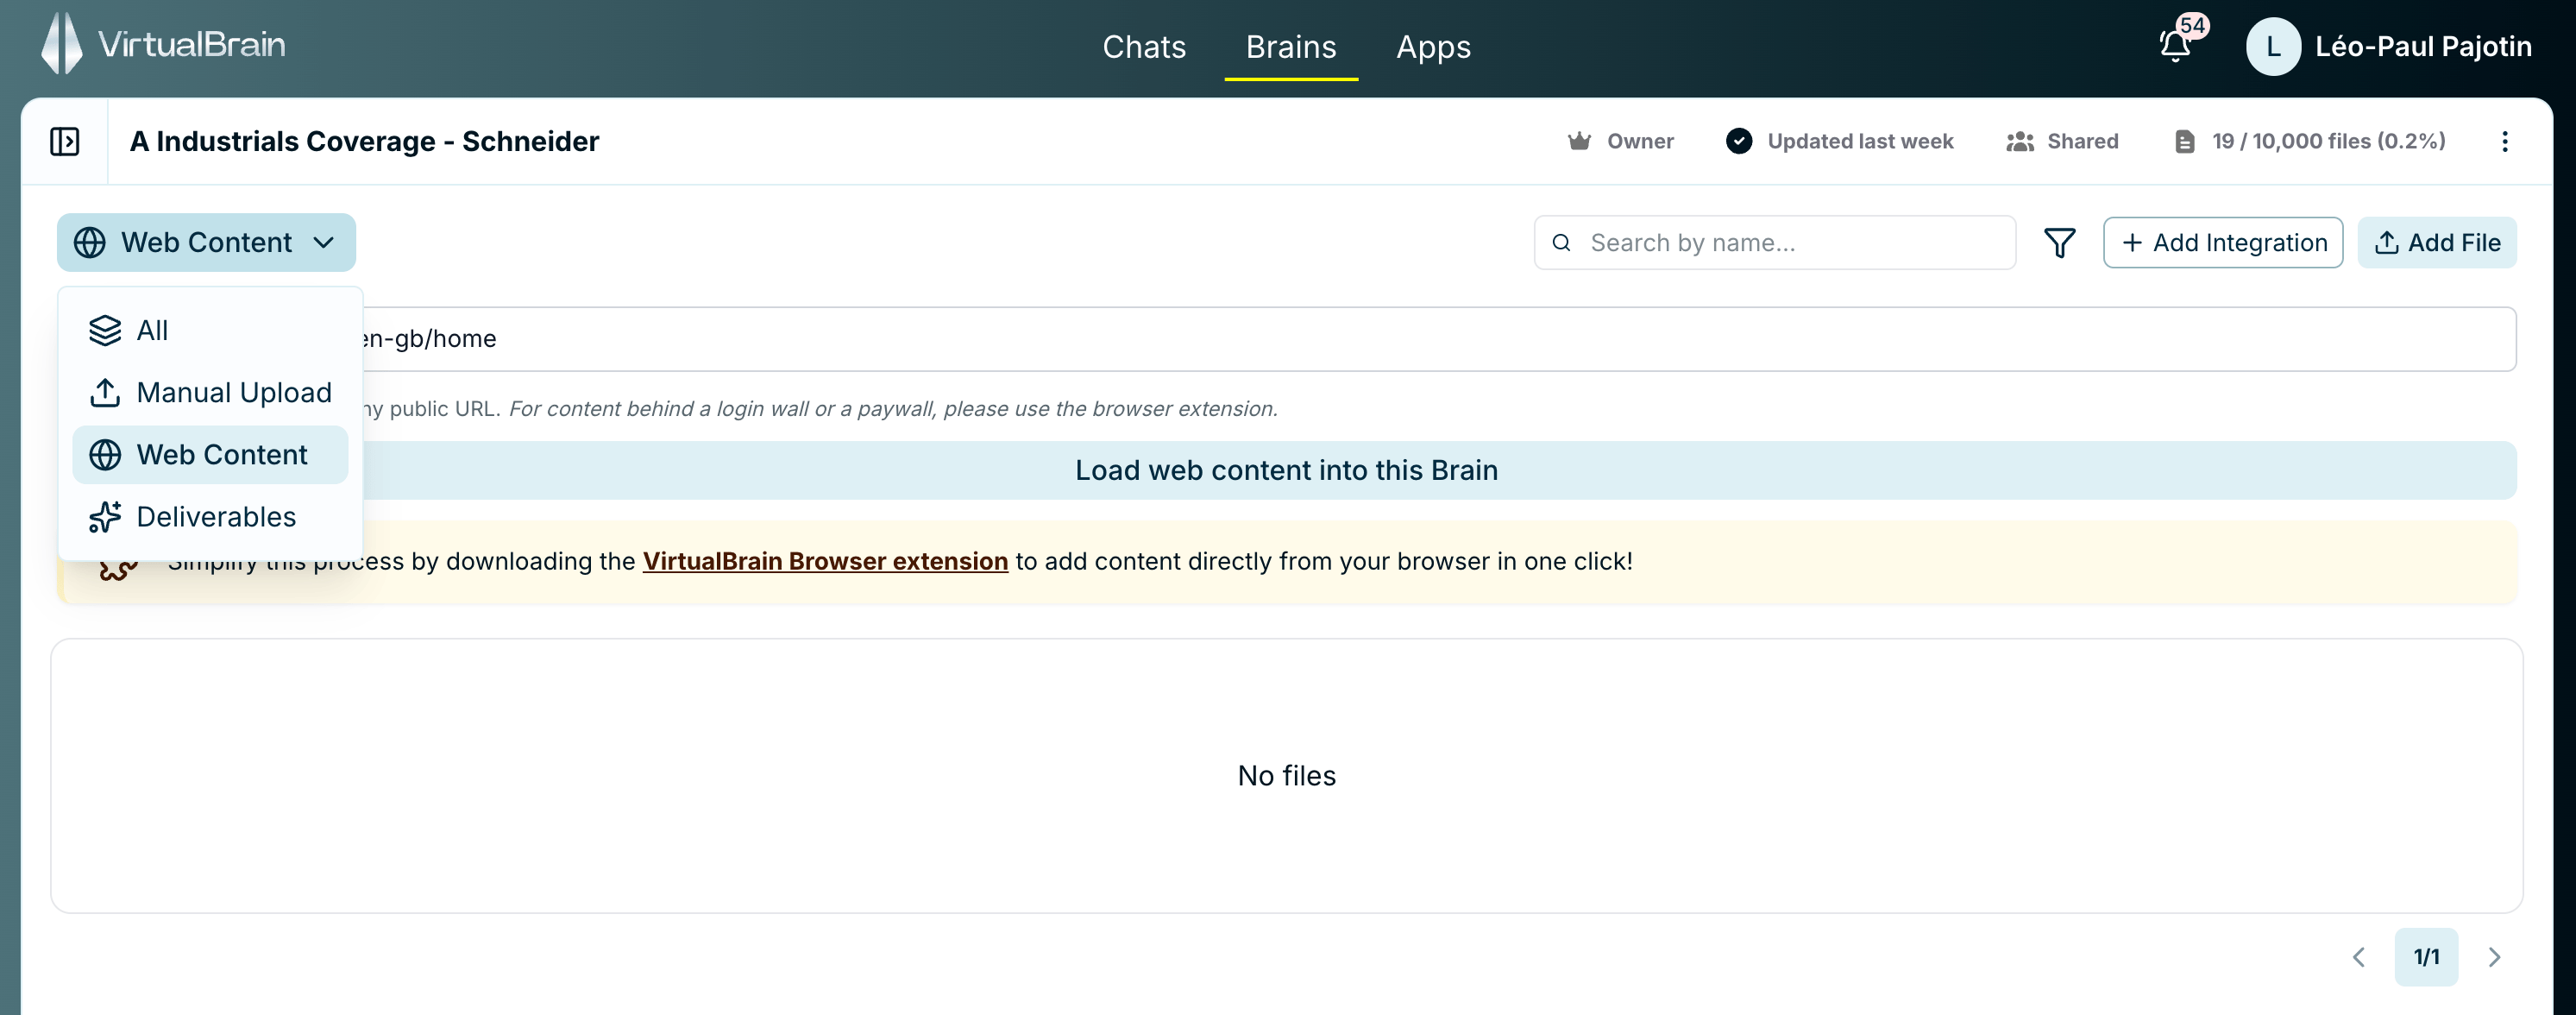Toggle the sidebar panel icon
Screen dimensions: 2576x1015
[x=65, y=141]
